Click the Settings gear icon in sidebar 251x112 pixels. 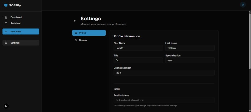click(6, 43)
